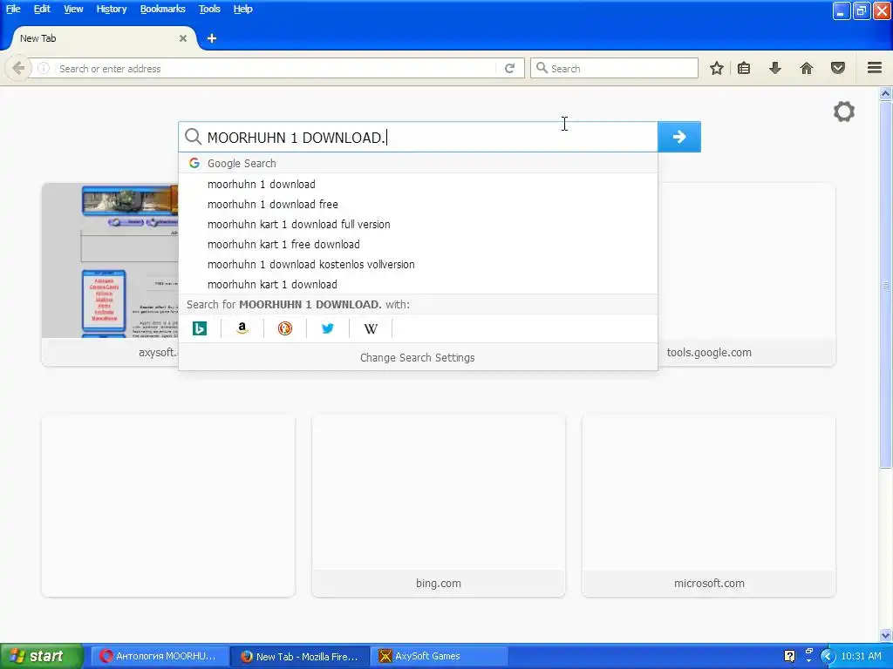Open the View menu
Viewport: 893px width, 669px height.
point(73,9)
